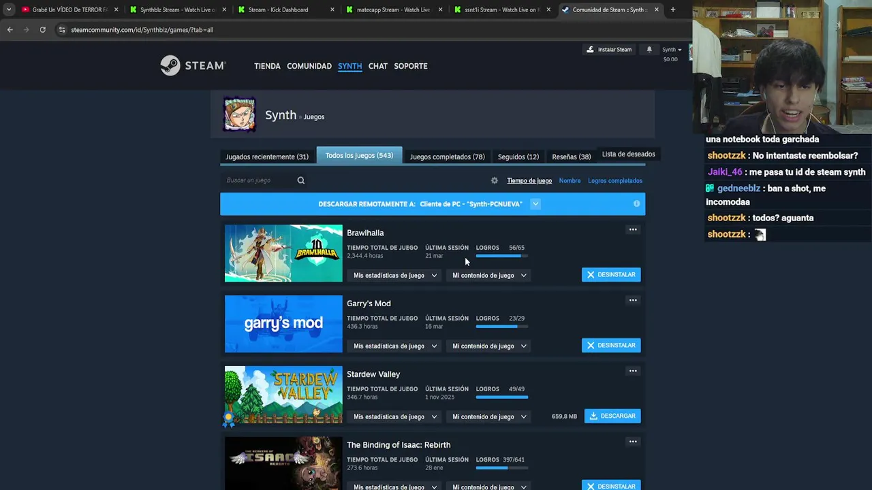Open the SYNTH menu in Steam header
This screenshot has width=872, height=490.
tap(349, 66)
